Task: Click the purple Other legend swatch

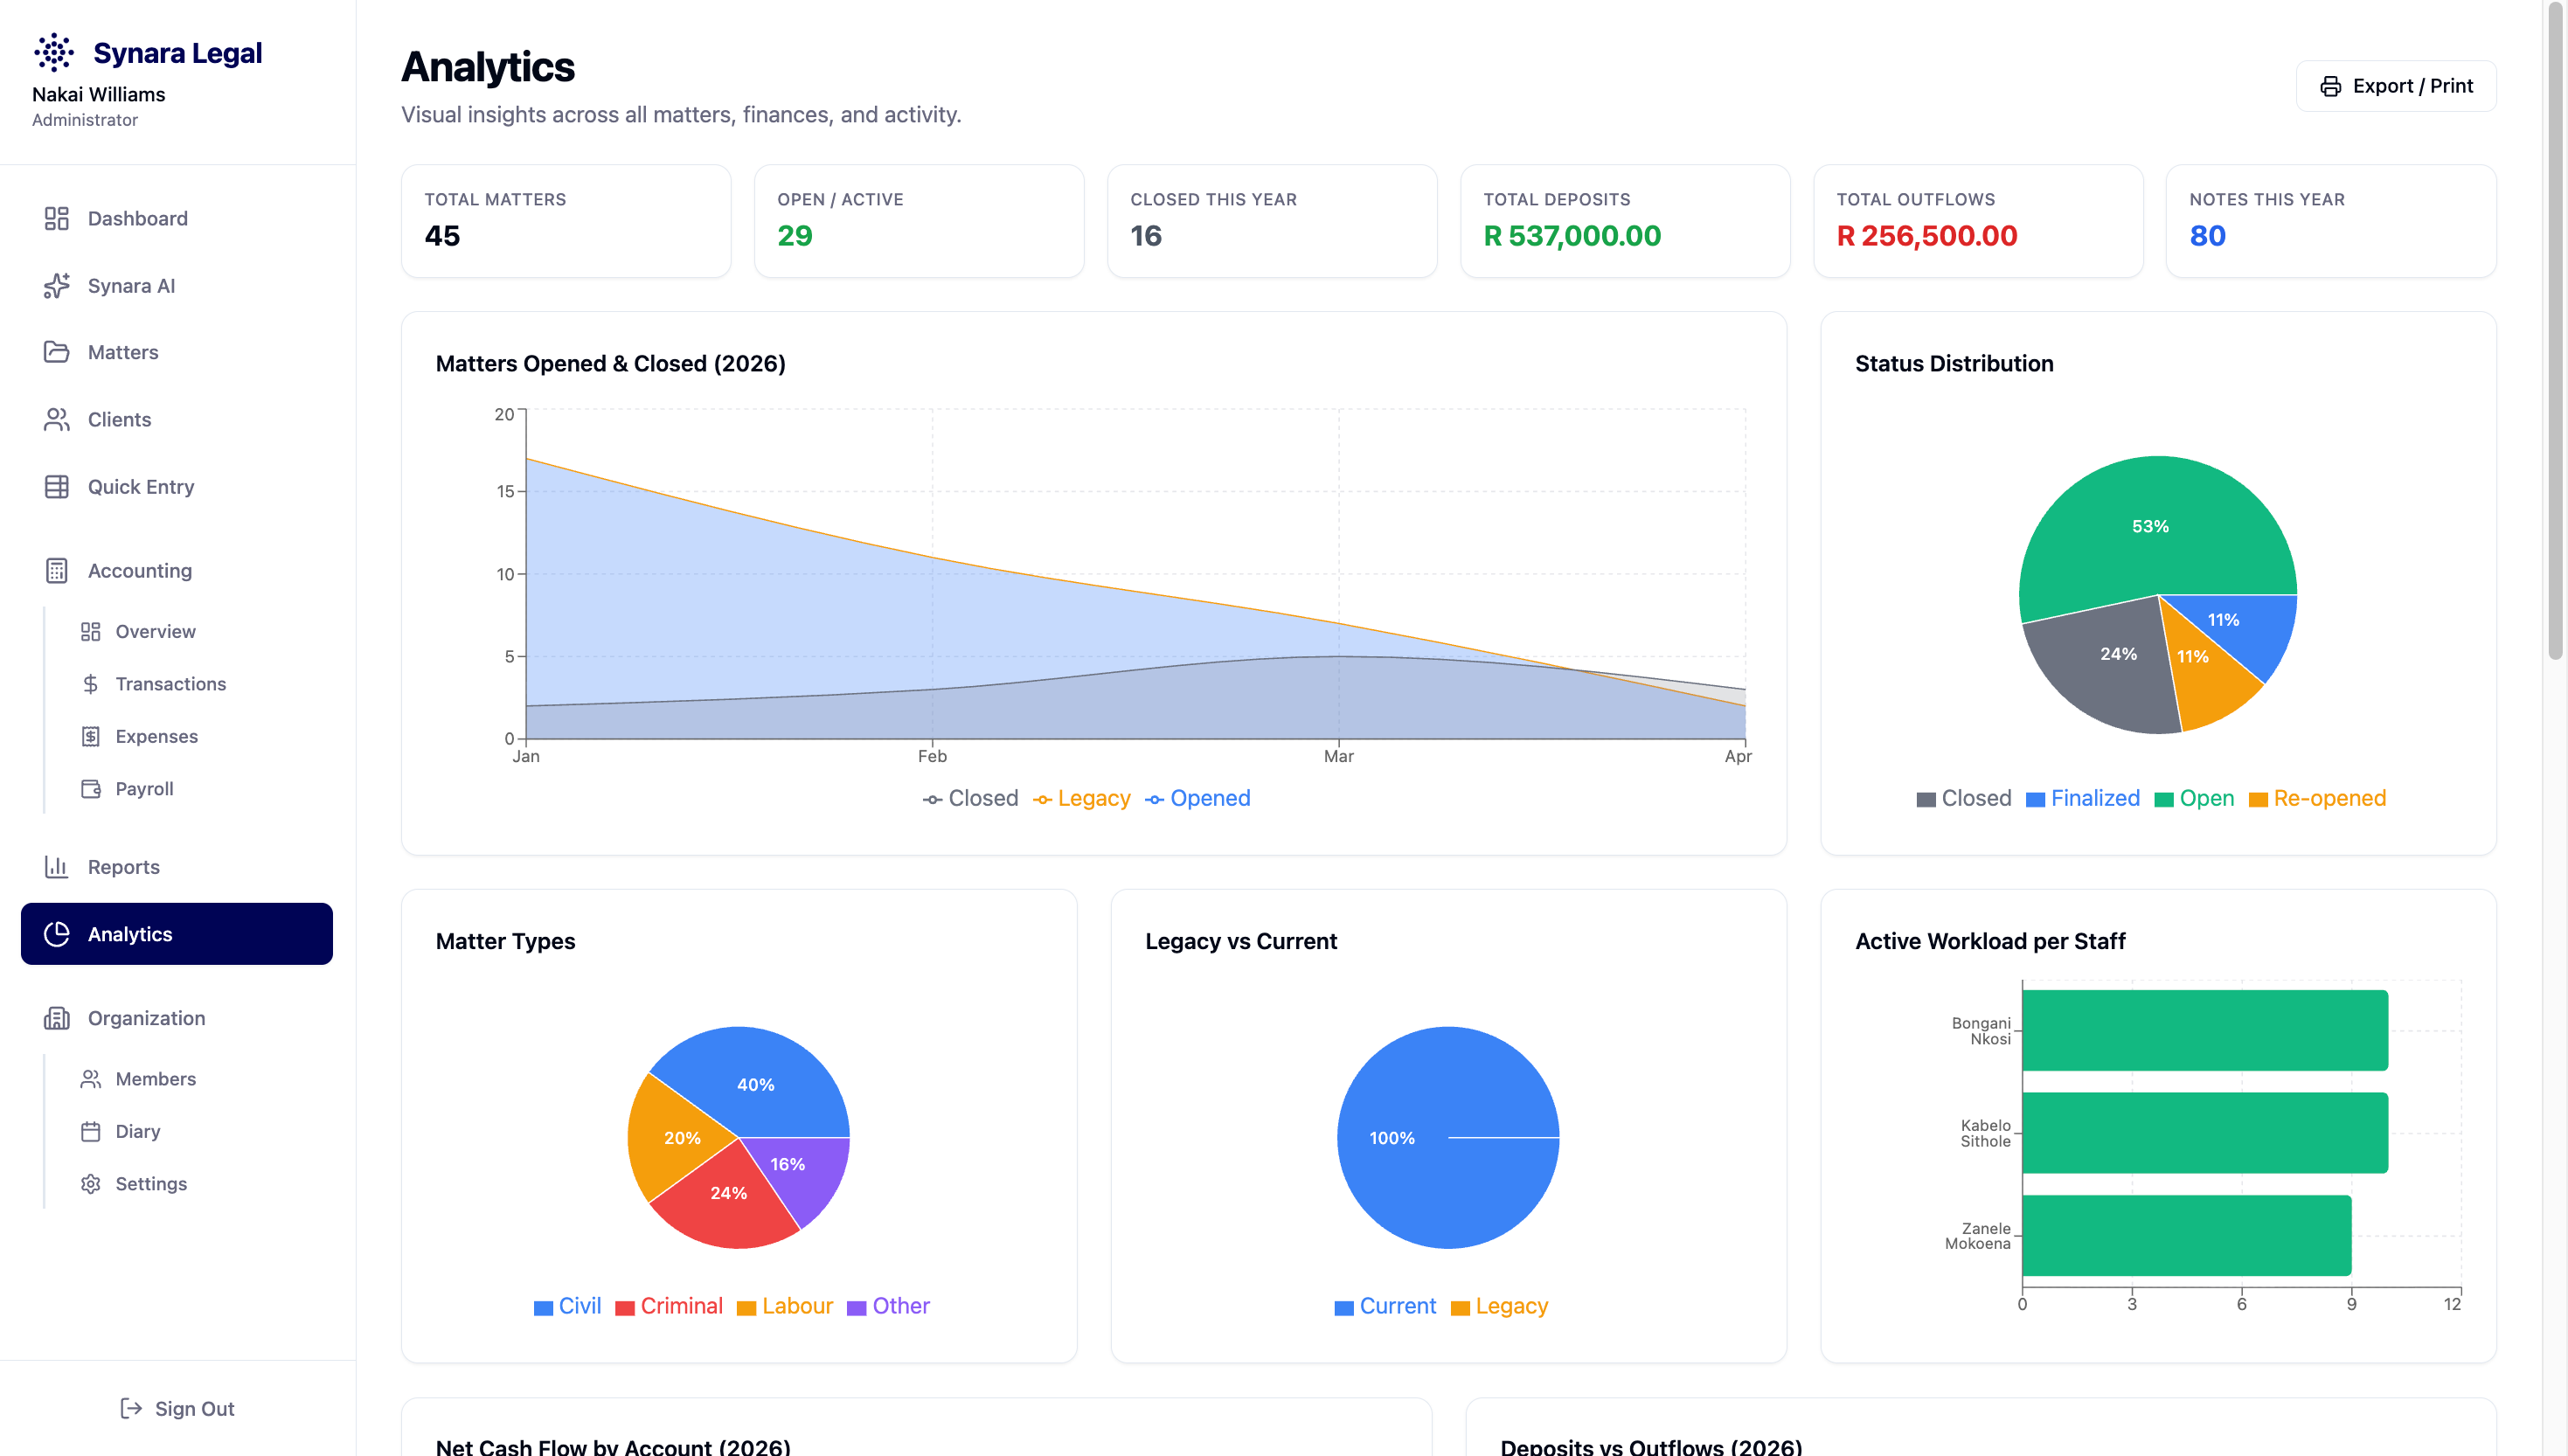Action: tap(856, 1308)
